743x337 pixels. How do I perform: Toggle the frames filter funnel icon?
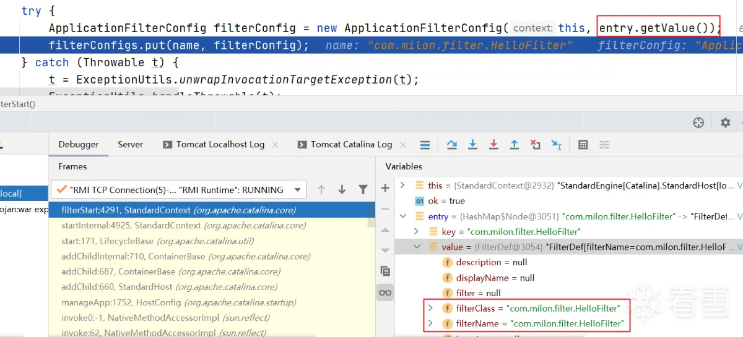(363, 190)
